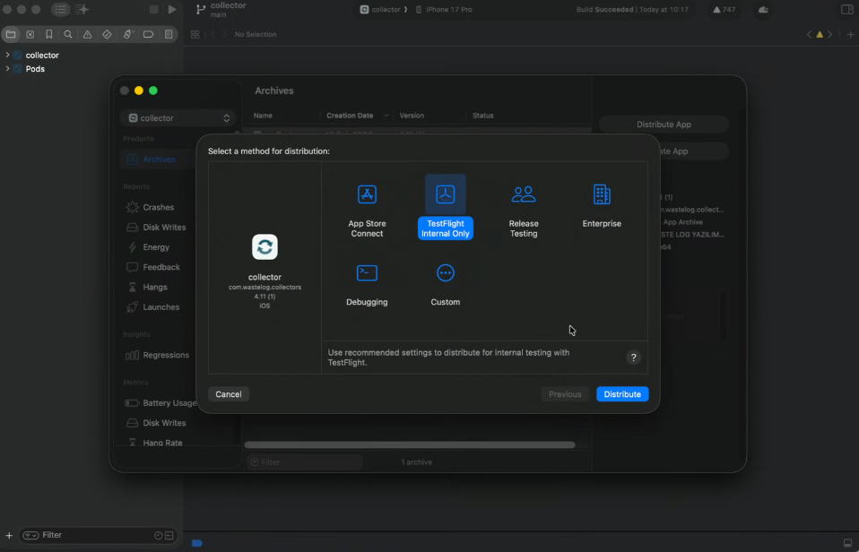Cancel the distribution dialog
The image size is (859, 552).
coord(229,393)
